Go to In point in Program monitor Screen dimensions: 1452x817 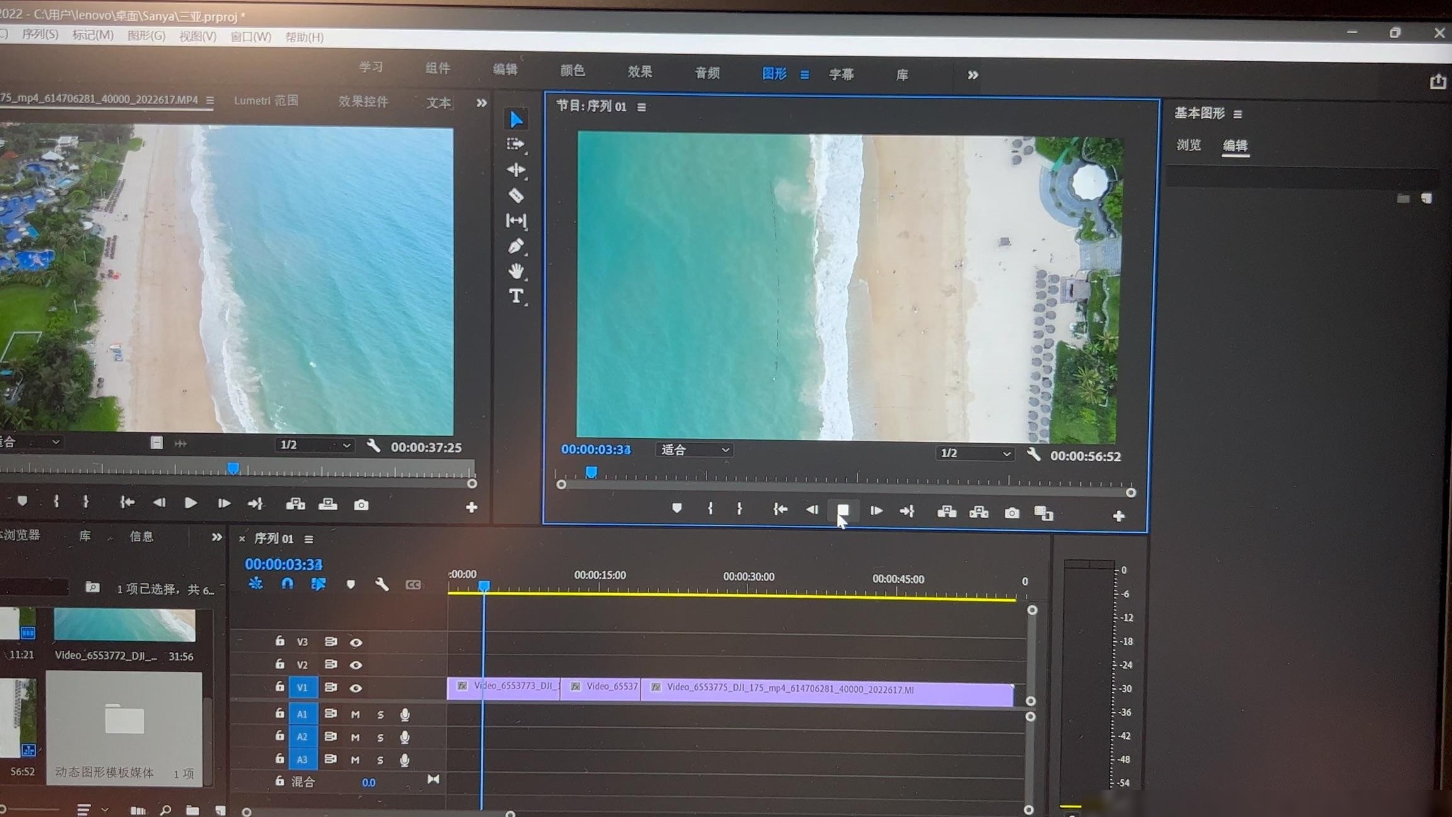(x=780, y=509)
